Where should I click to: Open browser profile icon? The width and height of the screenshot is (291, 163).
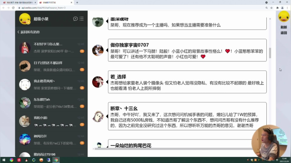(x=282, y=8)
